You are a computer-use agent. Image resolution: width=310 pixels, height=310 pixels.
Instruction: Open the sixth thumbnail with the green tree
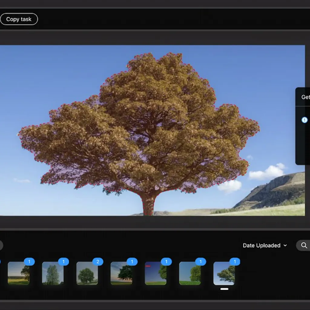point(190,273)
